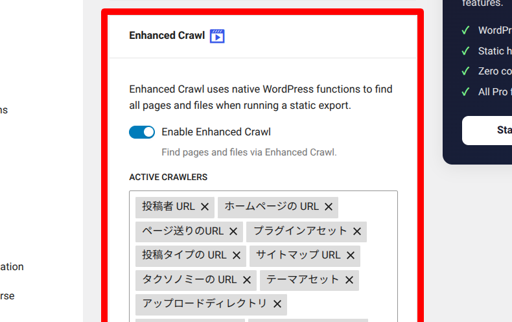The height and width of the screenshot is (322, 512).
Task: Click the サイトマップ URL tag label
Action: click(298, 255)
